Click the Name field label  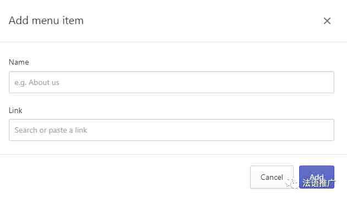[x=19, y=62]
